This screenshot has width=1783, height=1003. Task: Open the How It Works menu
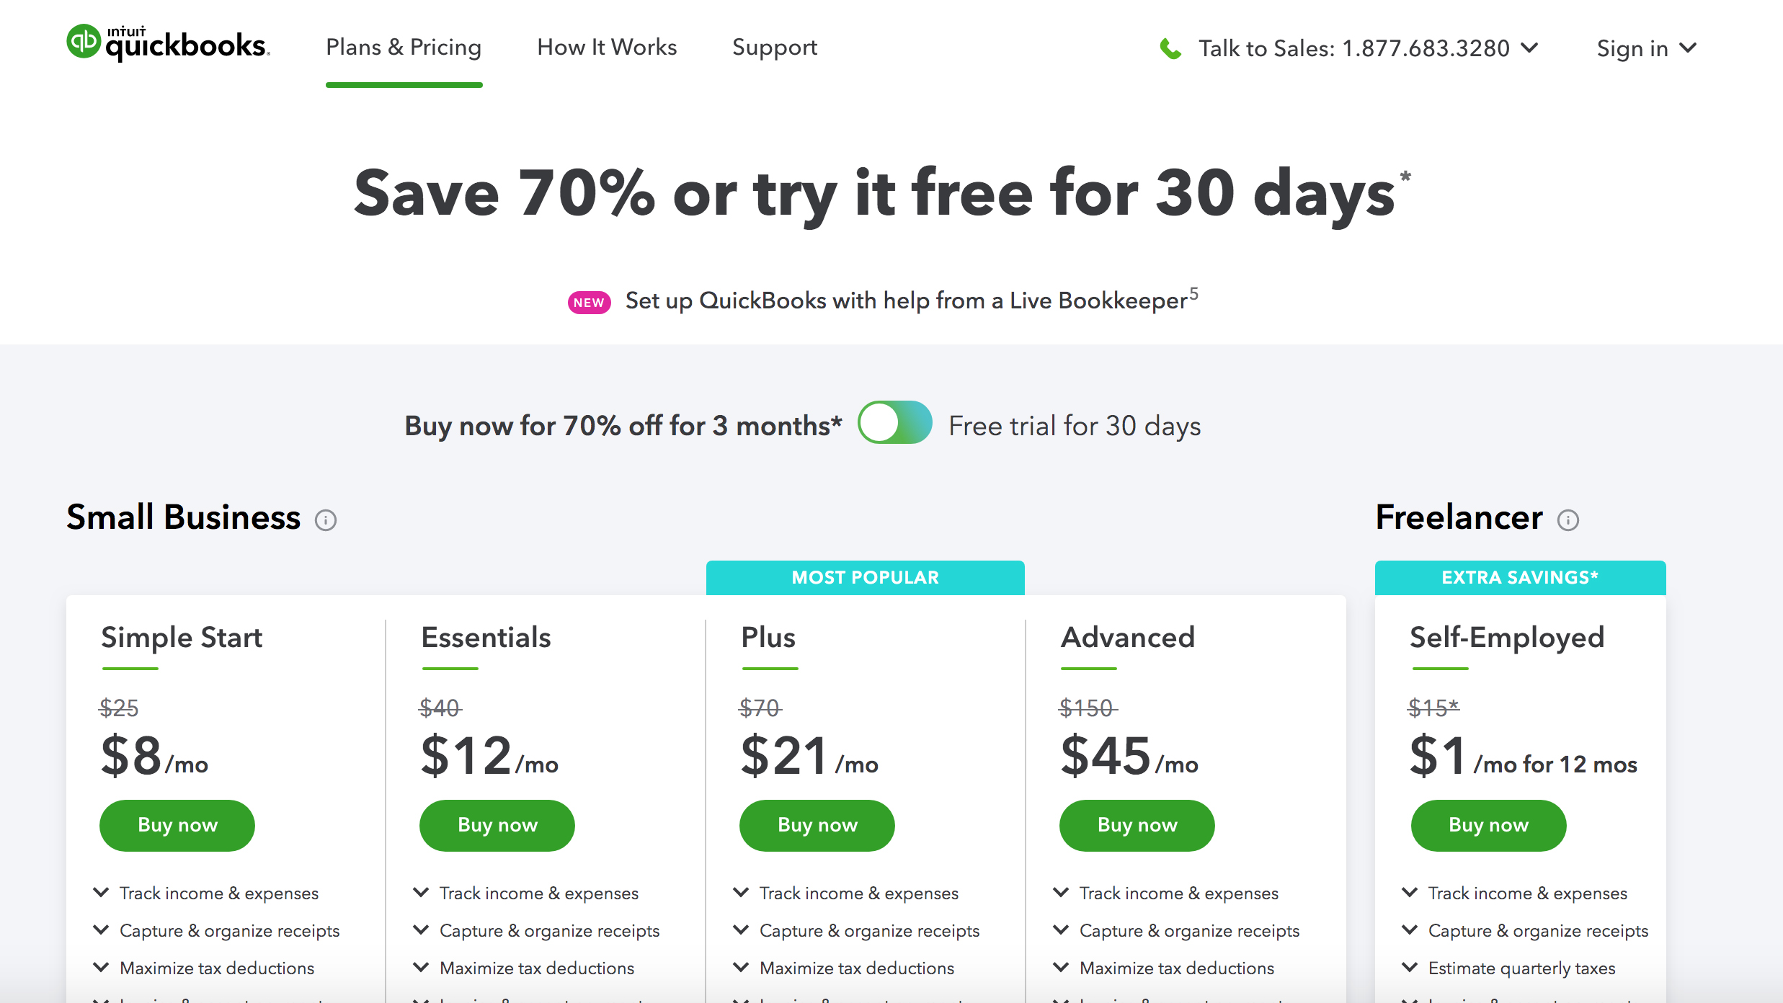pyautogui.click(x=607, y=48)
